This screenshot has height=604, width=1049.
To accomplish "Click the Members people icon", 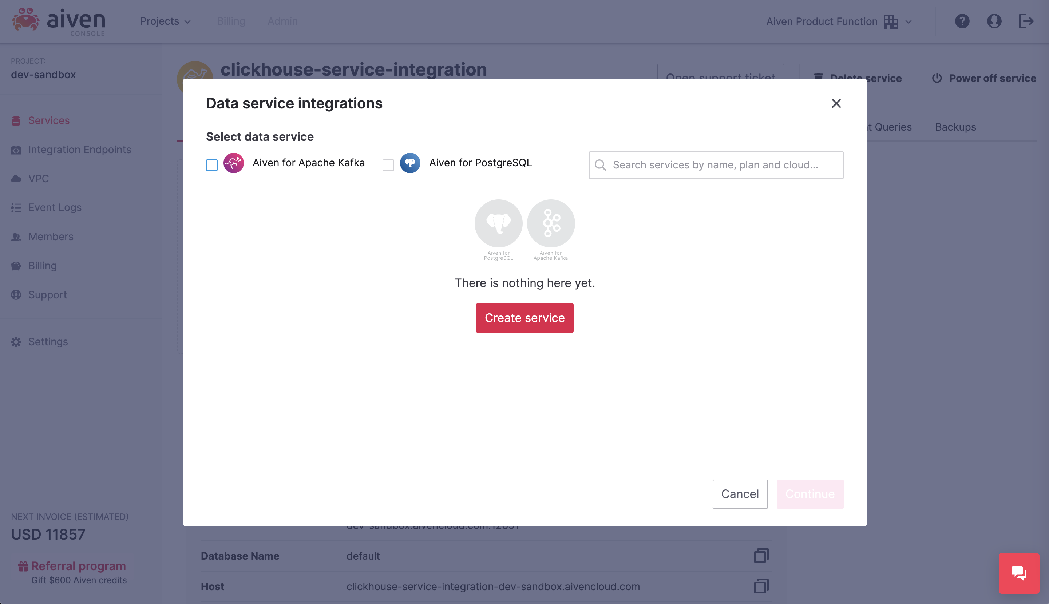I will pos(16,237).
